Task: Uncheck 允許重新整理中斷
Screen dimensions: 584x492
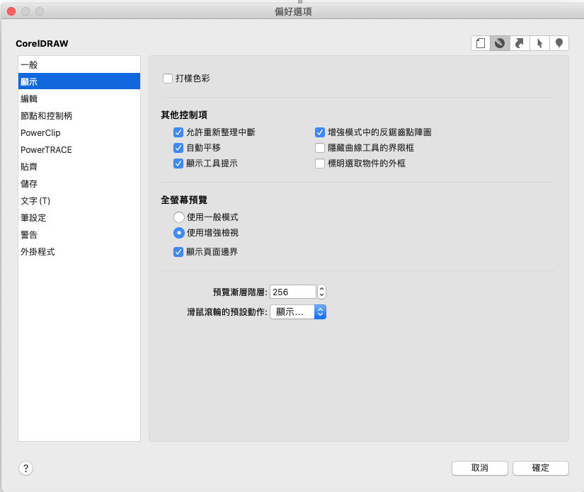Action: pyautogui.click(x=178, y=132)
